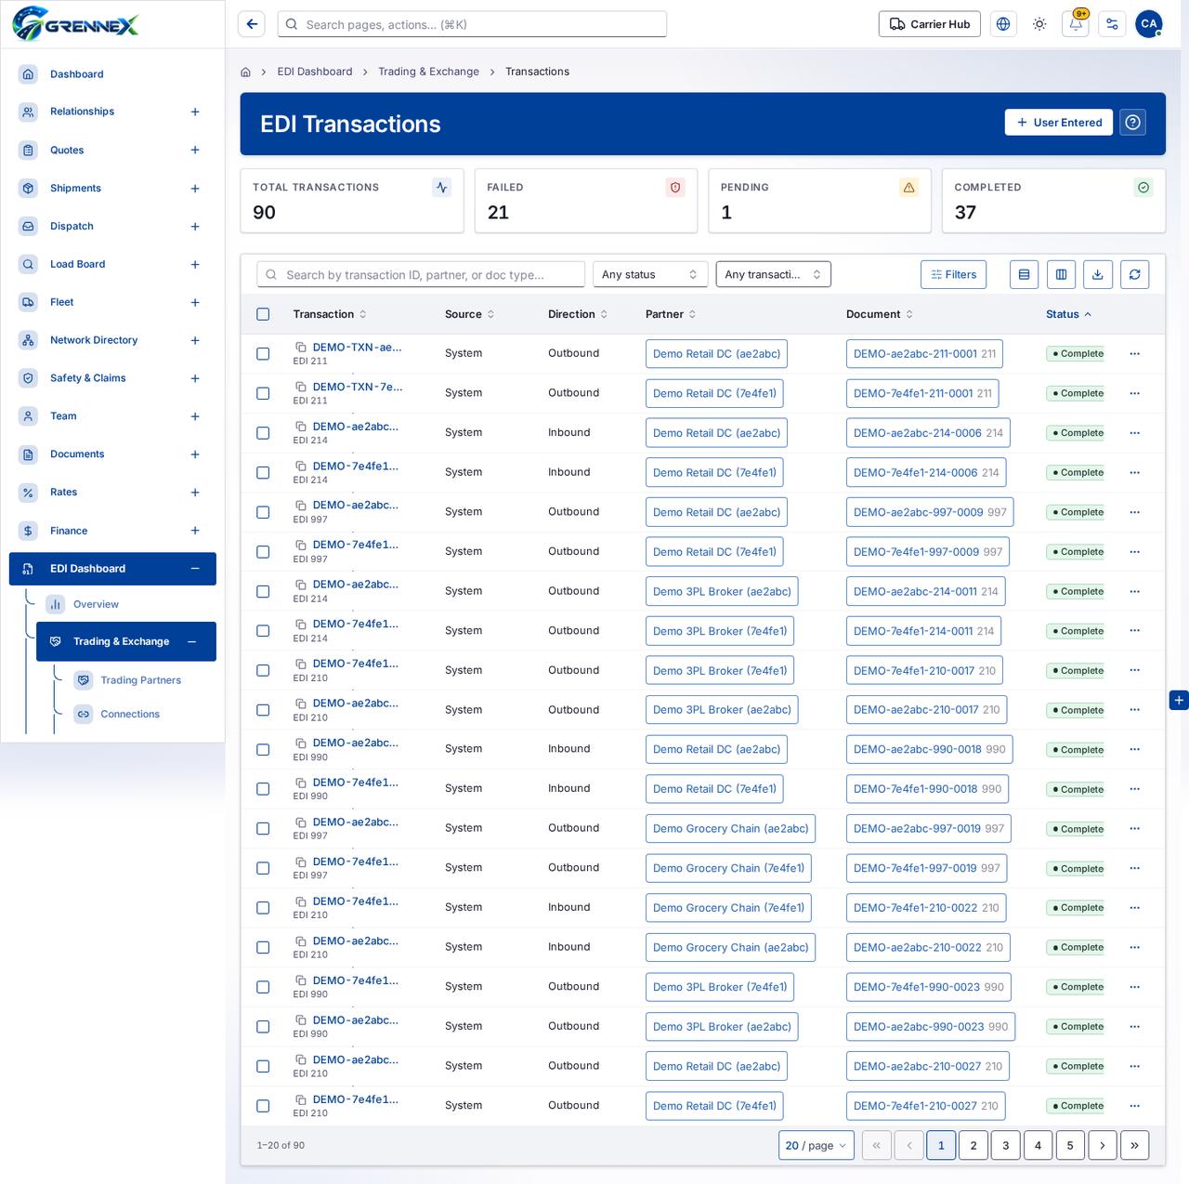Click the transaction search field

point(421,274)
